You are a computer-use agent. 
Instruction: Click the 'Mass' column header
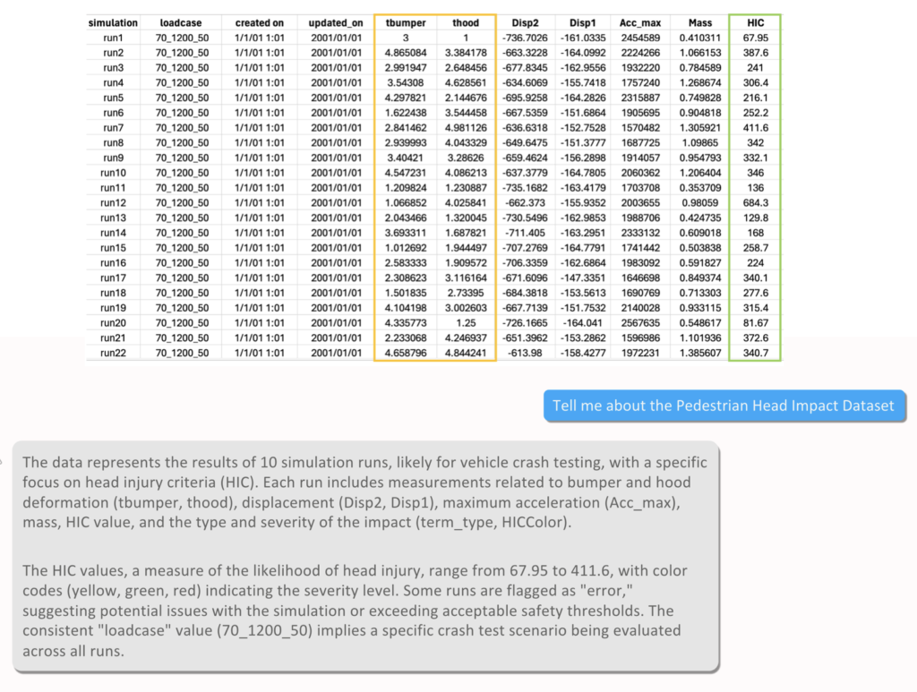[x=700, y=22]
